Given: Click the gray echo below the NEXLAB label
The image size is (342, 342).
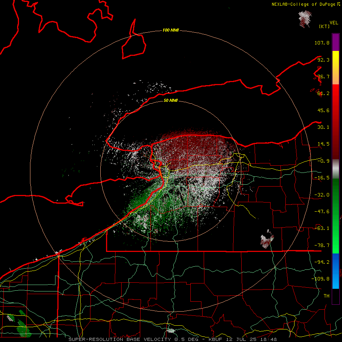Looking at the screenshot, I should [305, 19].
